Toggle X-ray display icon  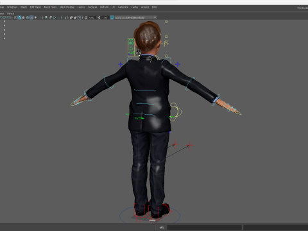[x=71, y=17]
